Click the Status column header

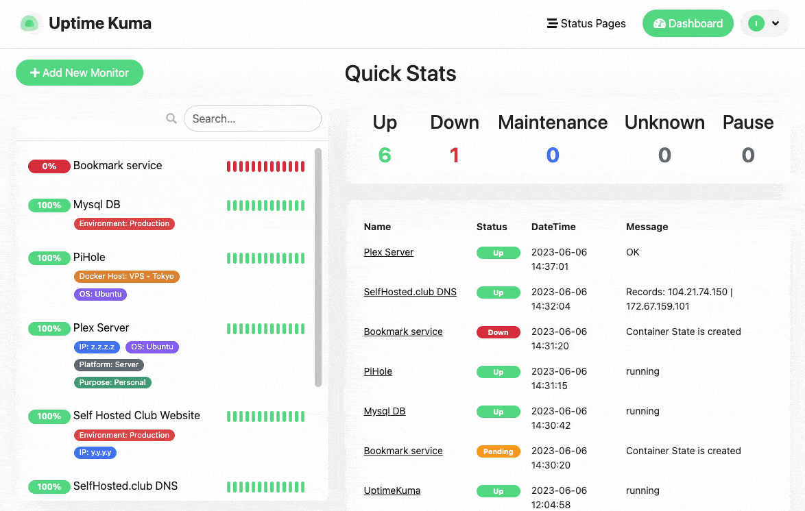[x=492, y=227]
